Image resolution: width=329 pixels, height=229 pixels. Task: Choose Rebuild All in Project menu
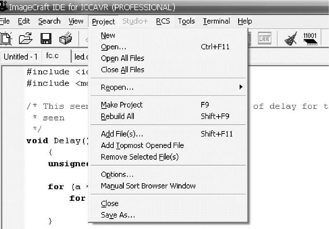(118, 116)
